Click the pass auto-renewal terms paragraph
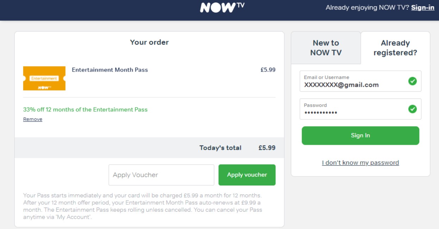This screenshot has height=229, width=439. pyautogui.click(x=143, y=206)
